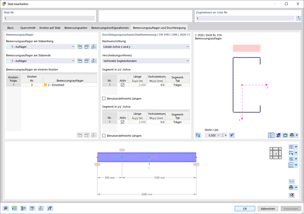Screen dimensions: 304x214
Task: Click the reset zoom magnifier icon
Action: pyautogui.click(x=292, y=195)
